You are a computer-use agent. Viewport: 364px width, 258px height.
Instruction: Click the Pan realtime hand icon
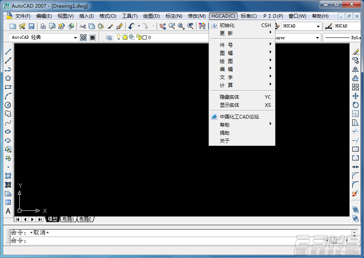pyautogui.click(x=163, y=26)
